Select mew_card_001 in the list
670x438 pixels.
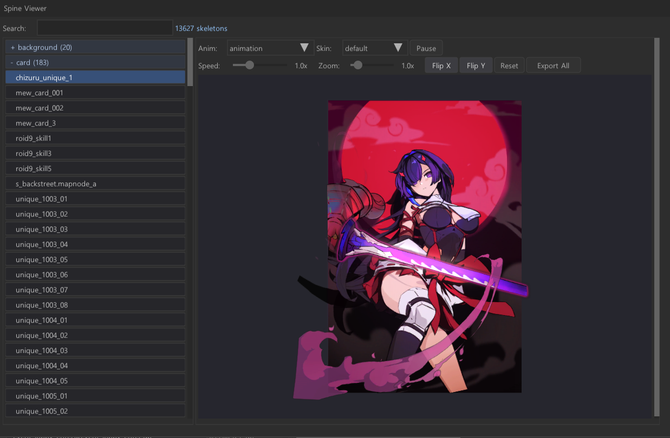click(x=95, y=93)
